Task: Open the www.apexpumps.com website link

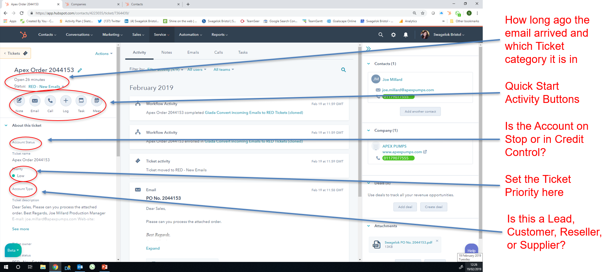Action: (x=402, y=152)
